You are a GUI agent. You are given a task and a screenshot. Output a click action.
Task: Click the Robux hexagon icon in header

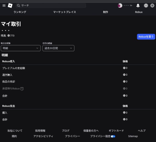pyautogui.click(x=146, y=5)
